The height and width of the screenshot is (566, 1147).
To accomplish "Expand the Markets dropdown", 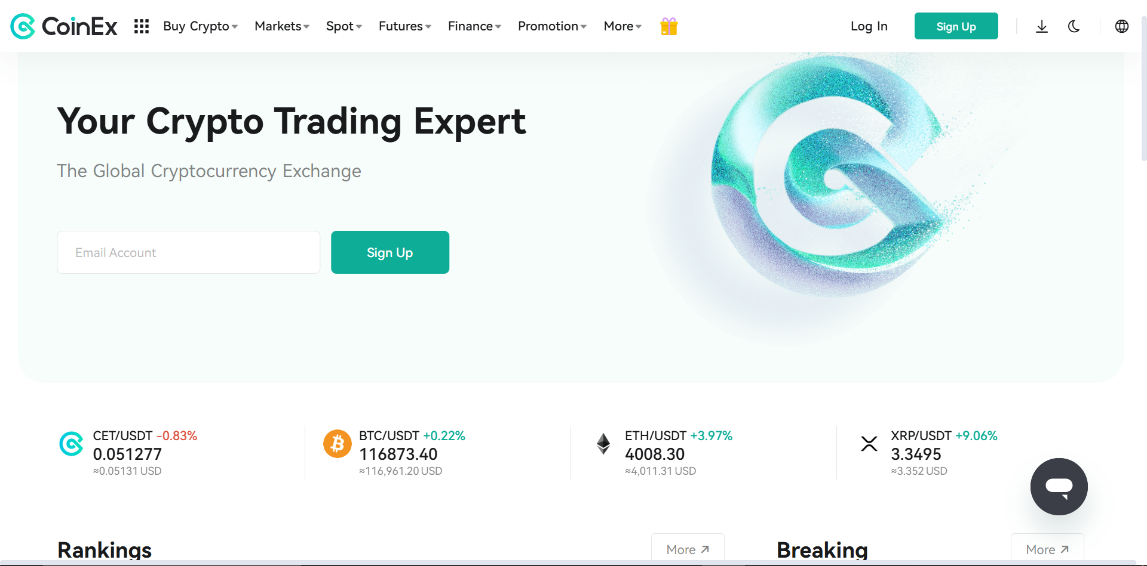I will click(x=282, y=26).
